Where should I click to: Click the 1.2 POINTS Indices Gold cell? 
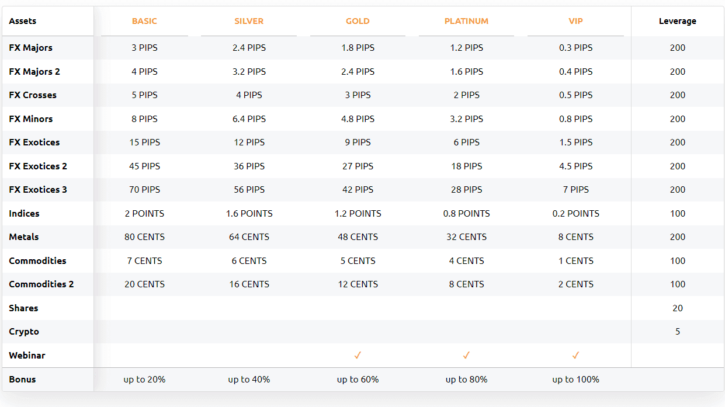click(x=358, y=214)
